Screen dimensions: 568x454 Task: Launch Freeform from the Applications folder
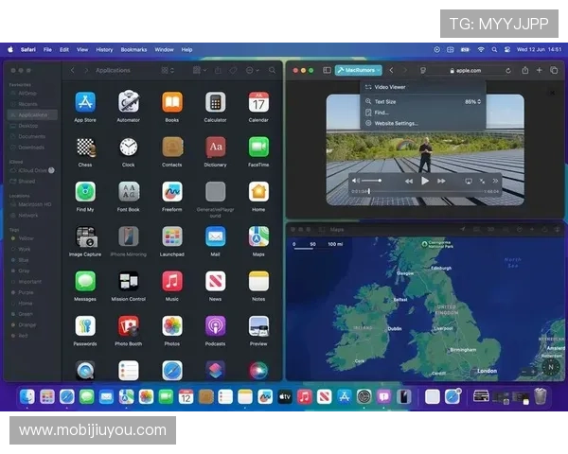[172, 191]
